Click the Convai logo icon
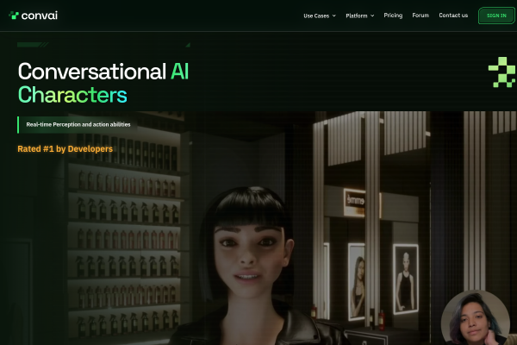517x345 pixels. coord(14,16)
